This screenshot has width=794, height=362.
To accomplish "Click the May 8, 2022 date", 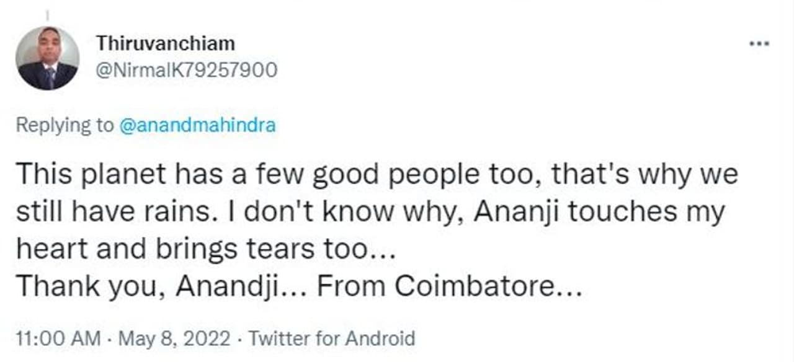I will (174, 338).
